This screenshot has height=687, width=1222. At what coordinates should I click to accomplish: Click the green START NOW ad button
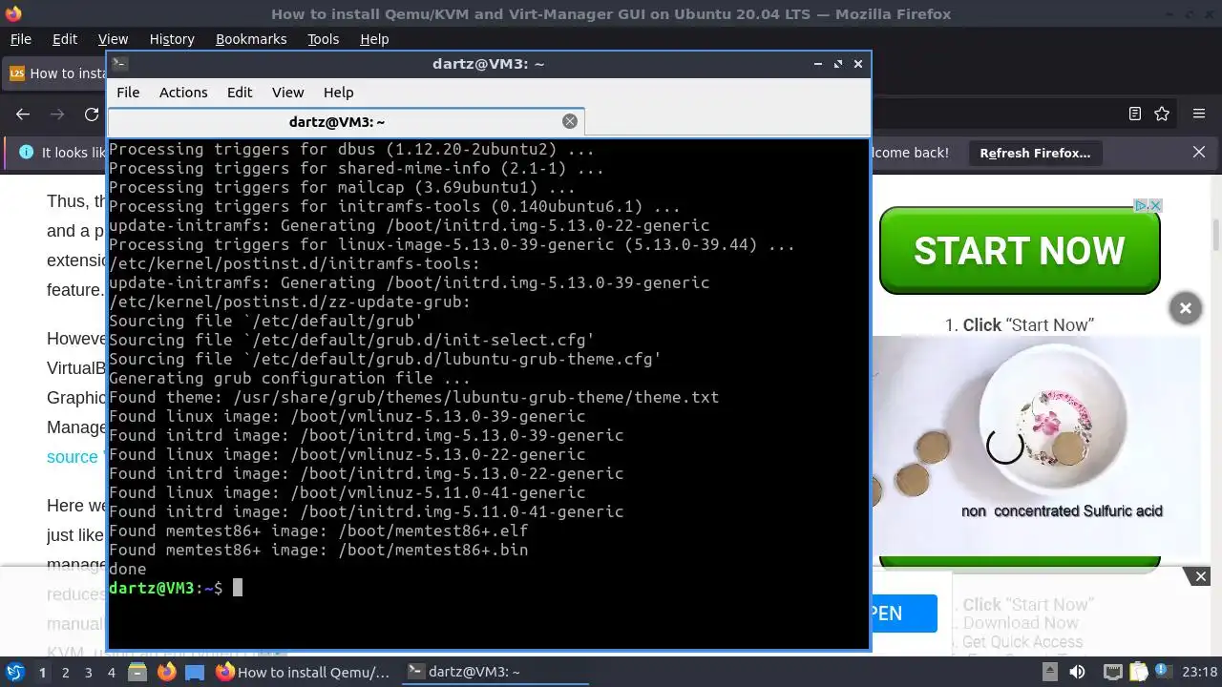(x=1019, y=251)
